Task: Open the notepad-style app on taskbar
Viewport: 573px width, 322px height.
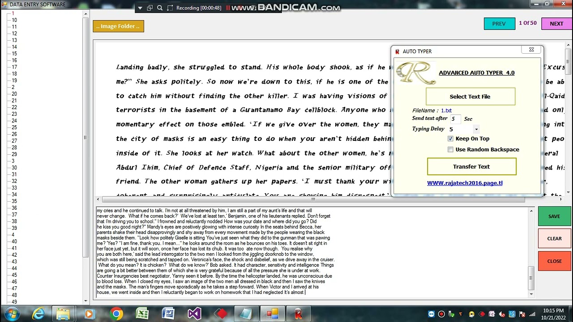Action: pos(246,314)
